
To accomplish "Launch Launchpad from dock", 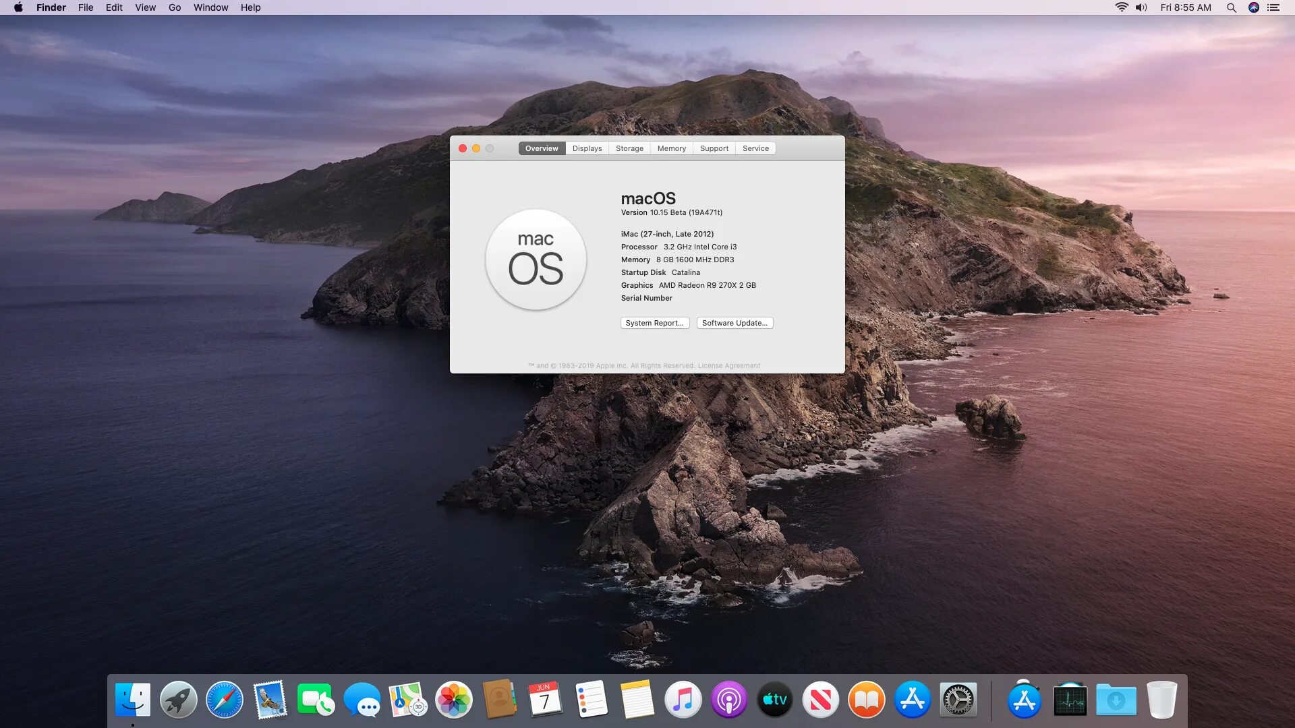I will click(x=178, y=700).
